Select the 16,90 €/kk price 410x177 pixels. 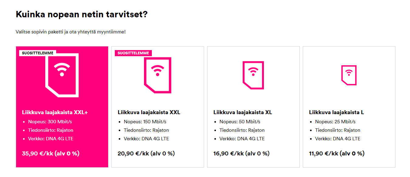coord(242,153)
